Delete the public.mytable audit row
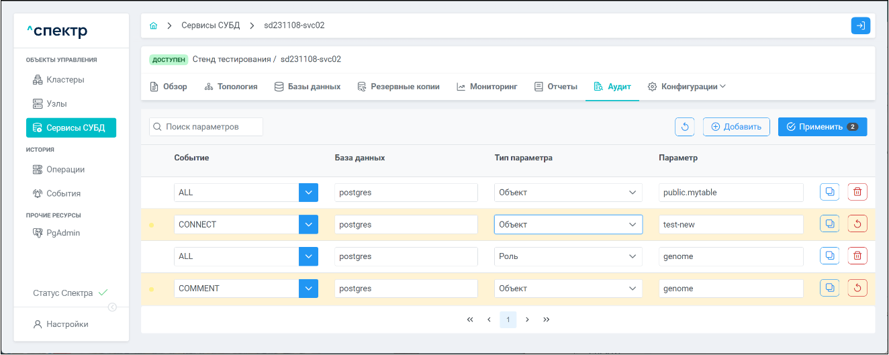889x355 pixels. [857, 192]
